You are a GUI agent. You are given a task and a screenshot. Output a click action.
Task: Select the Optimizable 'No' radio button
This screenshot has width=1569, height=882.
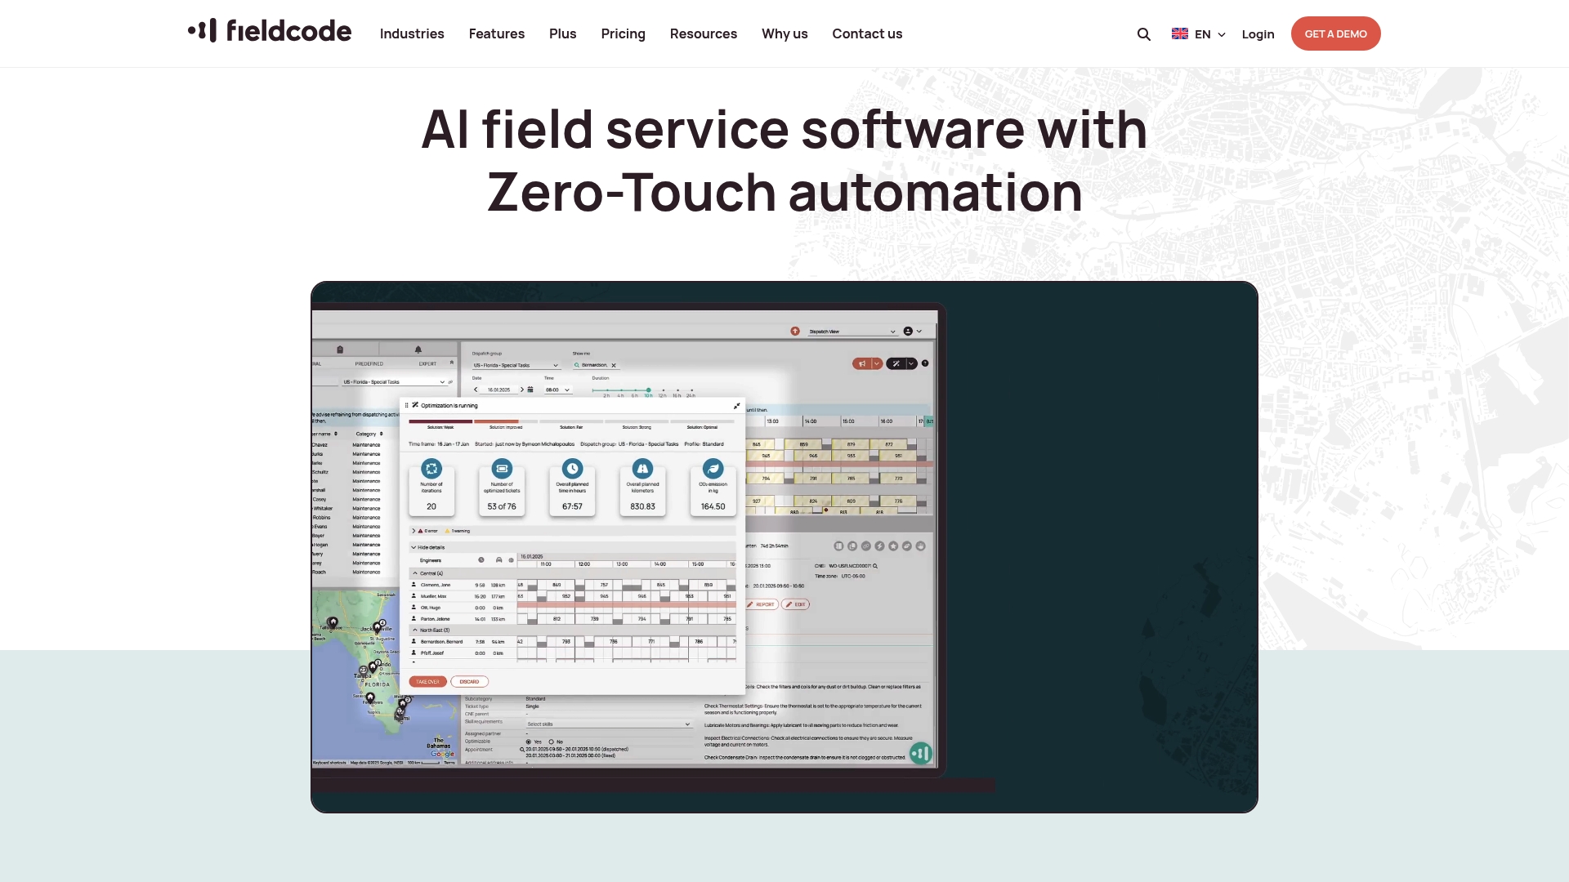point(552,742)
